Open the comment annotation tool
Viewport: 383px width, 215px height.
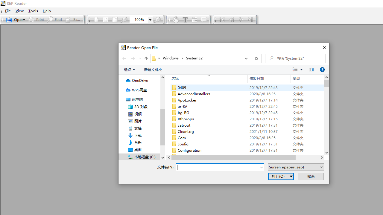pyautogui.click(x=204, y=20)
